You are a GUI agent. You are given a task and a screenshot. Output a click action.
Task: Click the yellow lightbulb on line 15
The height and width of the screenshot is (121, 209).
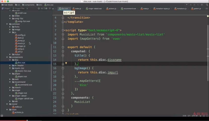[x=66, y=63]
